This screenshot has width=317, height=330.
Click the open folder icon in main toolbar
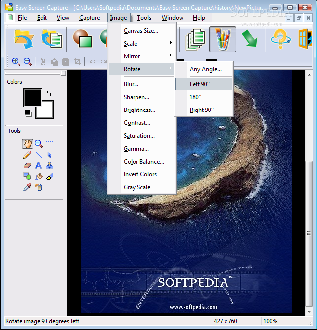pyautogui.click(x=24, y=39)
